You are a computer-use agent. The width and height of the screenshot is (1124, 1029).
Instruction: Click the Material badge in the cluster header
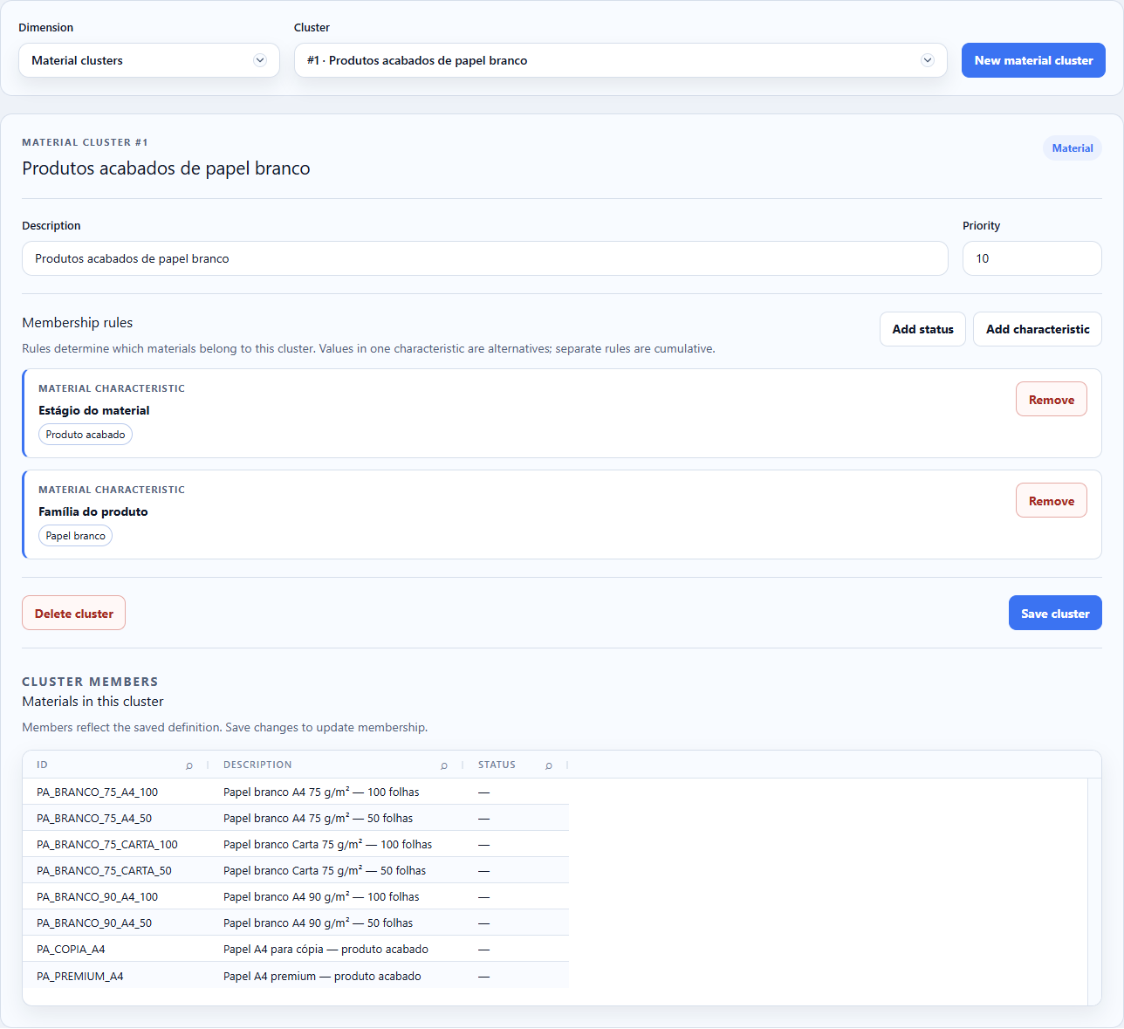[x=1073, y=148]
